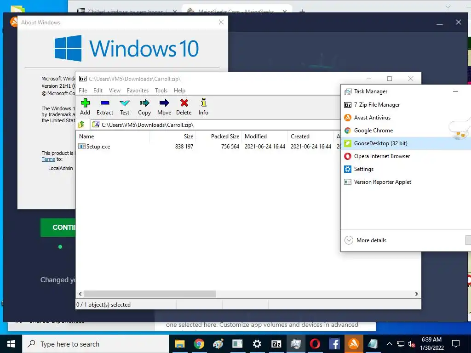The height and width of the screenshot is (353, 471).
Task: Run Test on the archive
Action: pos(125,107)
